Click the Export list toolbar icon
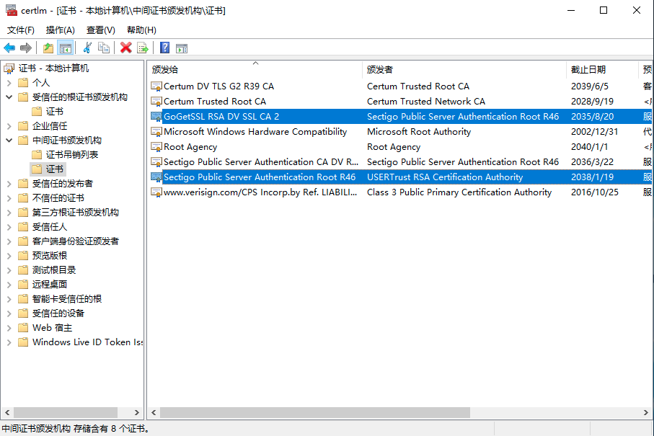Image resolution: width=654 pixels, height=436 pixels. (143, 48)
